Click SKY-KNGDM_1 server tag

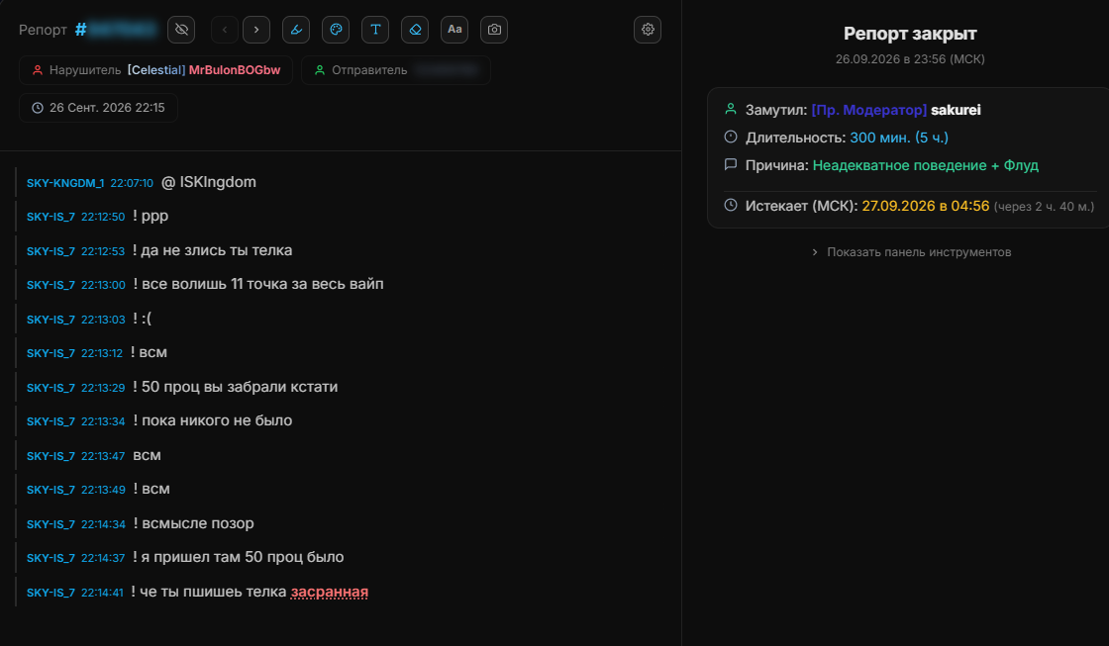click(65, 183)
